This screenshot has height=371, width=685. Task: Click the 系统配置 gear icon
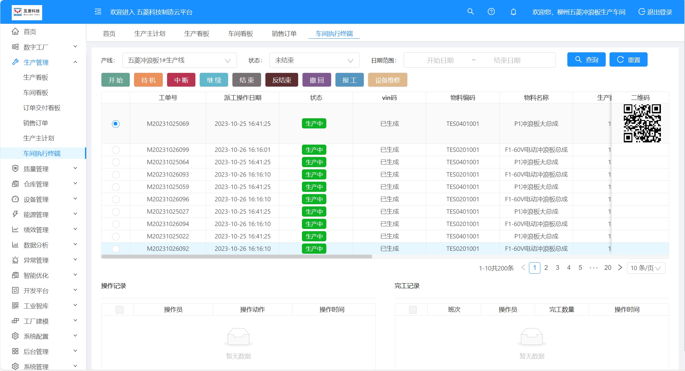[x=15, y=336]
